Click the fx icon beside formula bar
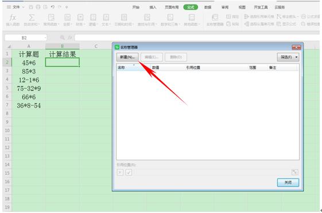This screenshot has width=322, height=213. pyautogui.click(x=70, y=38)
